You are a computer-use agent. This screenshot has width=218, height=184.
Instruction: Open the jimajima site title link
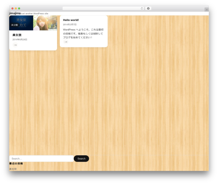15,13
